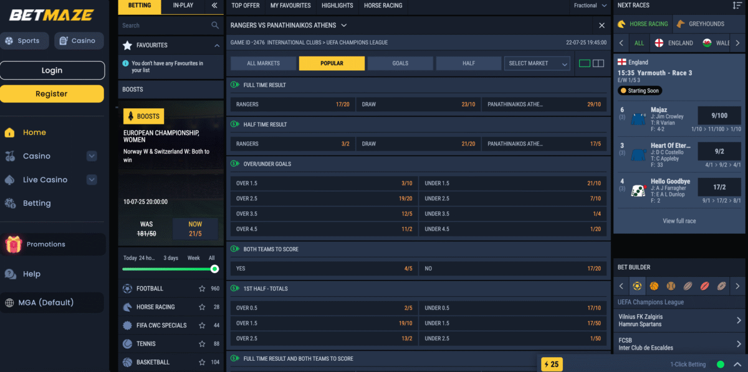Screen dimensions: 748x372
Task: Select the Half markets filter
Action: coord(469,63)
